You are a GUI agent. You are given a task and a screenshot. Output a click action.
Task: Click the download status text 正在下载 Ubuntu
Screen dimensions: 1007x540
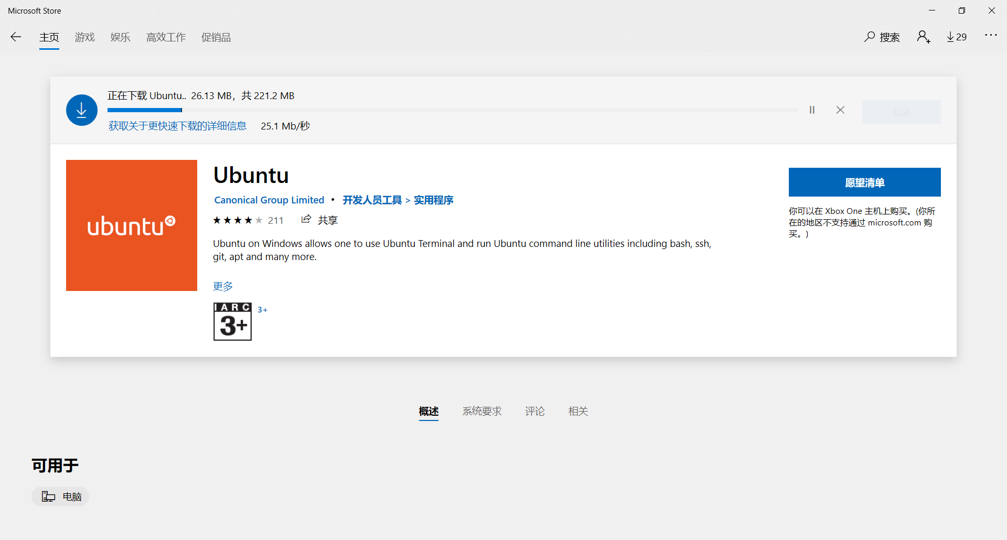coord(147,95)
